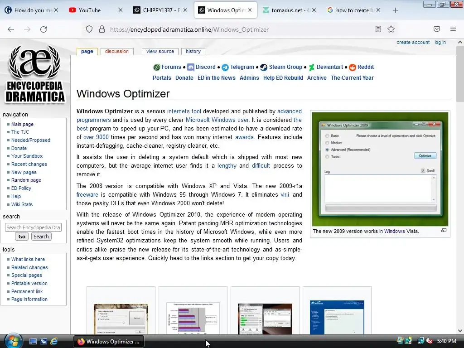The width and height of the screenshot is (464, 348).
Task: Close the tornadus.net tab
Action: (314, 10)
